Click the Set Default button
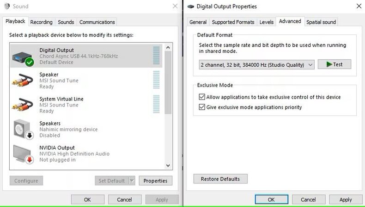This screenshot has width=365, height=207. pyautogui.click(x=112, y=181)
